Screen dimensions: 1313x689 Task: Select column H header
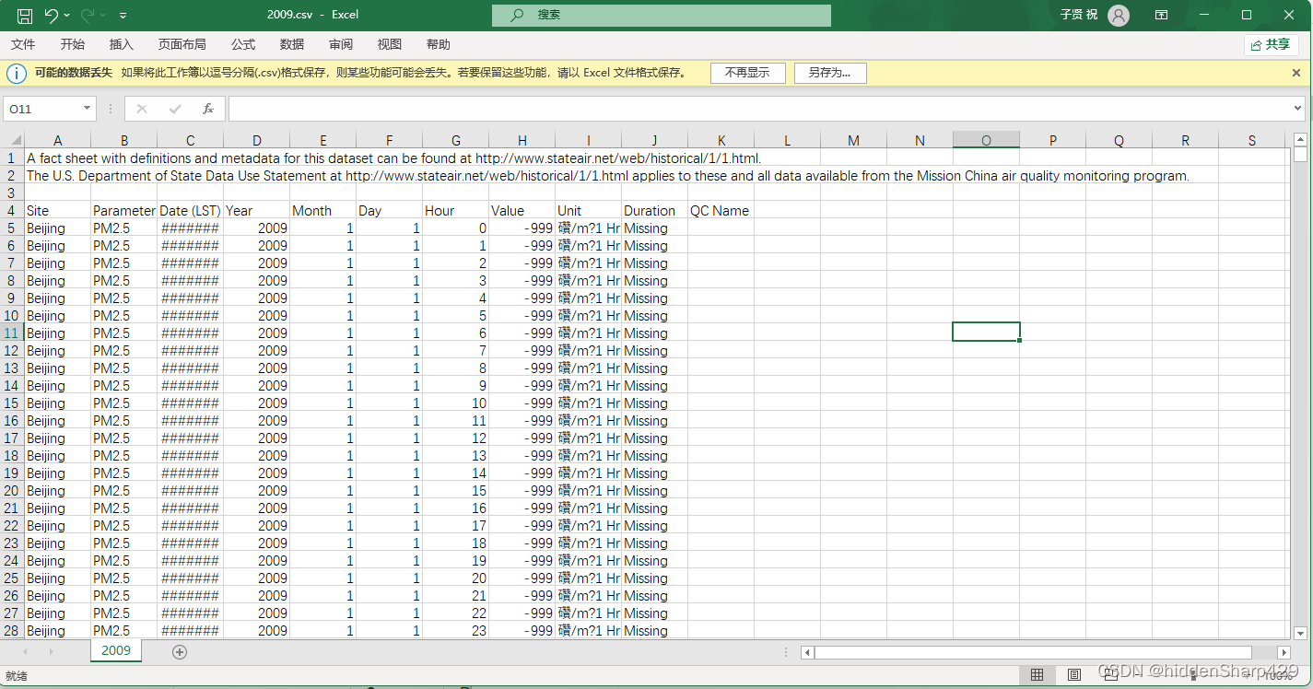(522, 140)
